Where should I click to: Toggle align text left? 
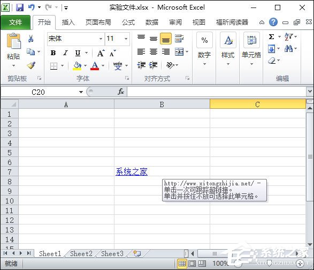pyautogui.click(x=141, y=52)
